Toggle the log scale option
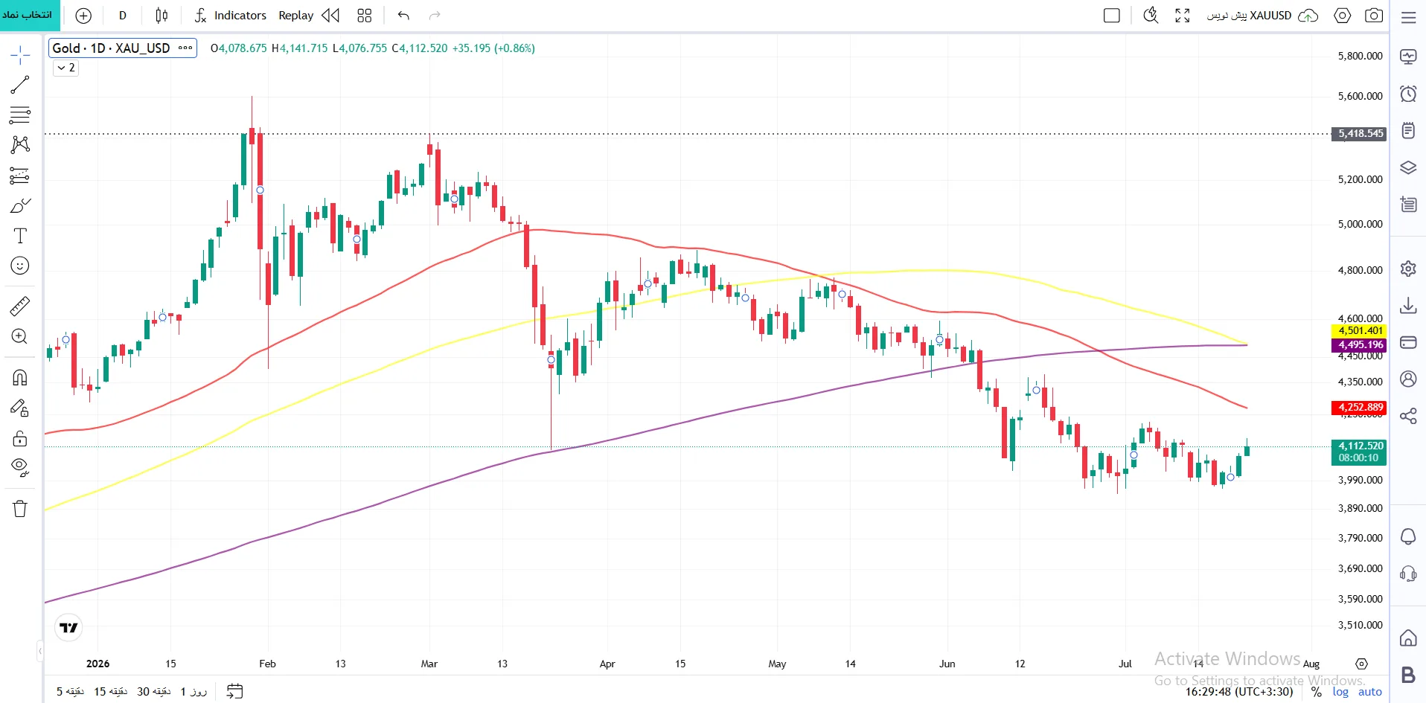The width and height of the screenshot is (1426, 703). click(x=1340, y=692)
